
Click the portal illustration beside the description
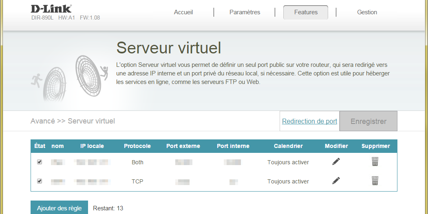point(70,77)
